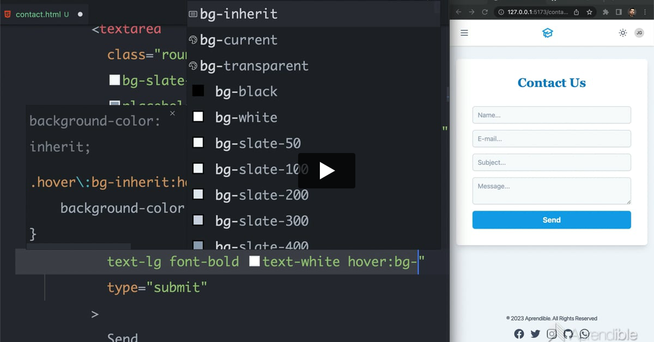Submit form with Send button

(552, 220)
